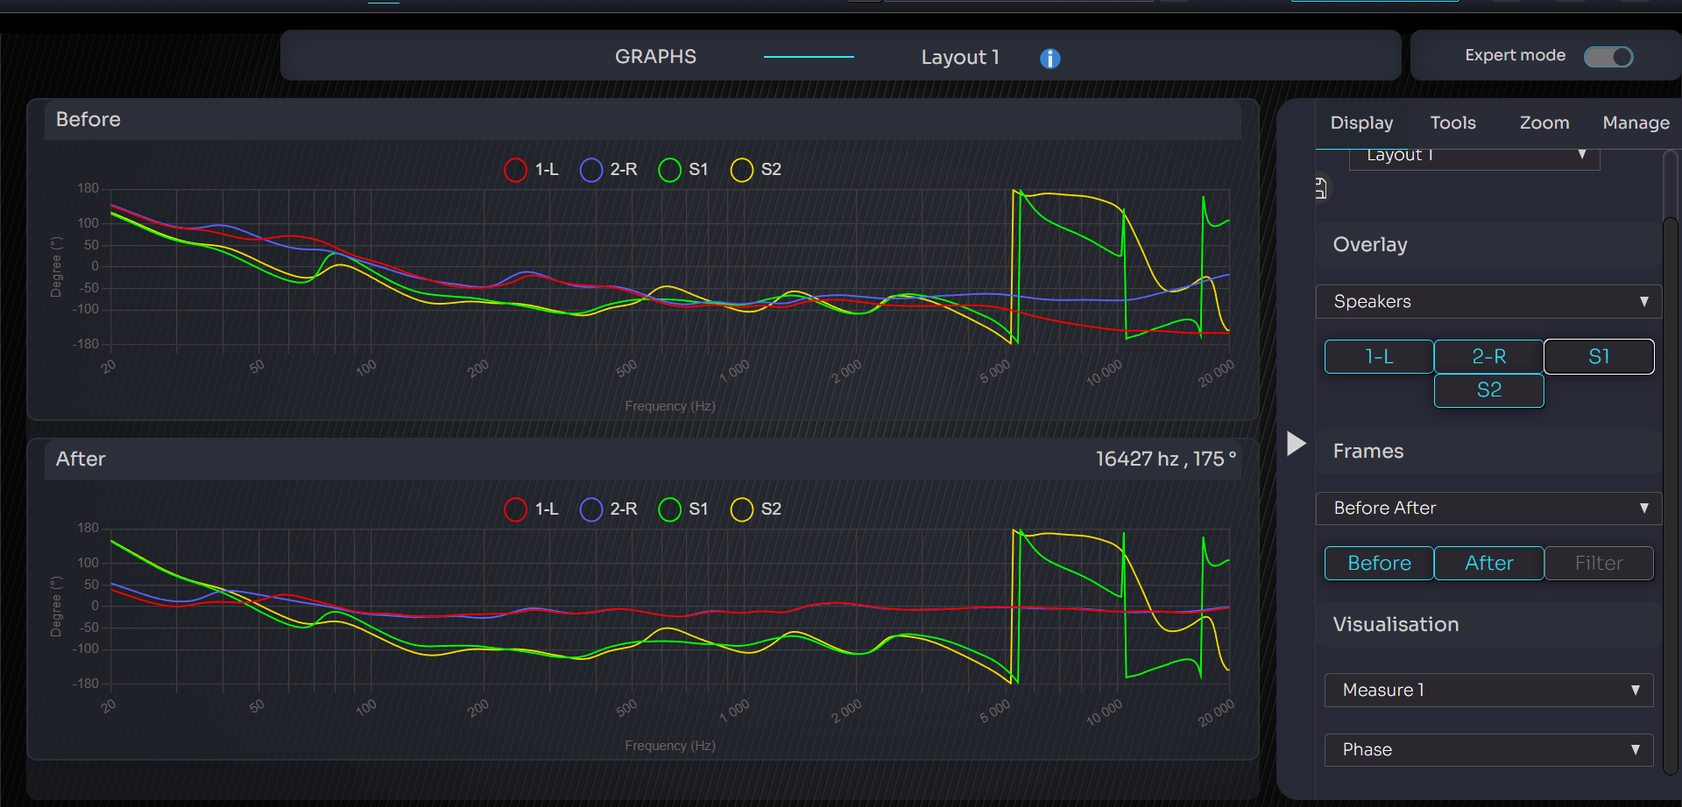Switch to the Manage tab

pos(1636,123)
